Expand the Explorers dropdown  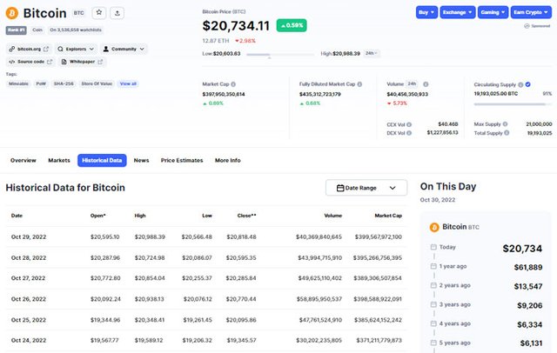tap(76, 49)
